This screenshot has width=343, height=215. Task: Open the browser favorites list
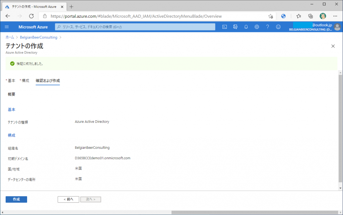[x=298, y=16]
